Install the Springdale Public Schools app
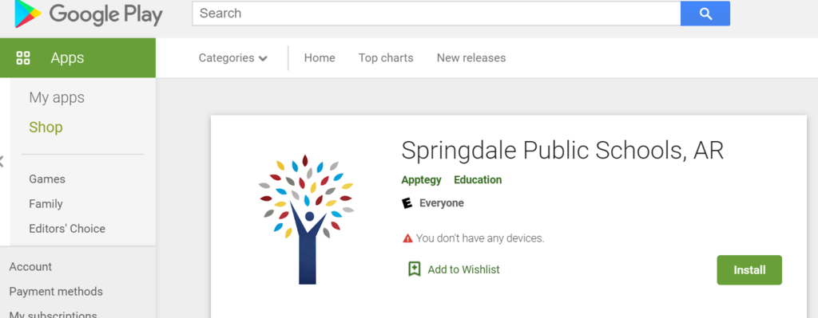 [x=749, y=269]
